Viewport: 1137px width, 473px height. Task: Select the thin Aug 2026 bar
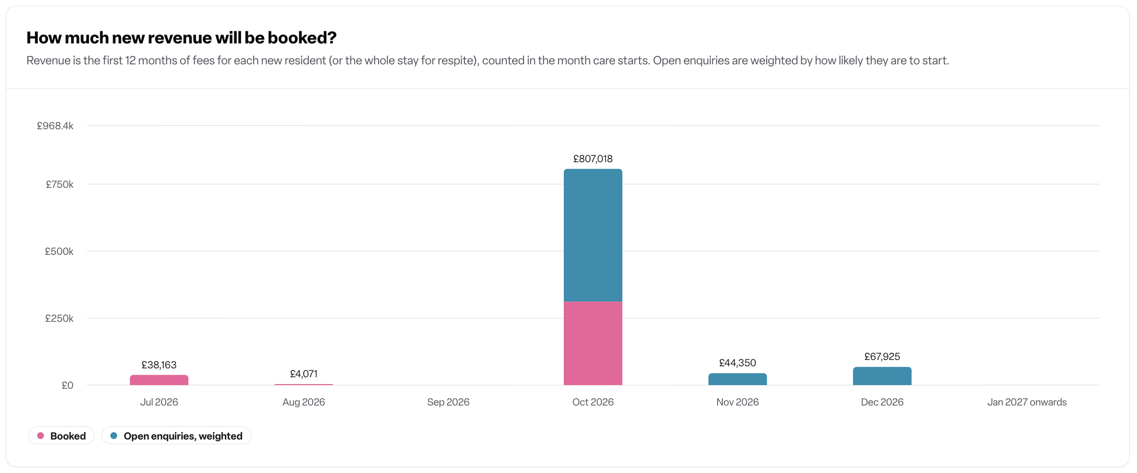click(304, 385)
